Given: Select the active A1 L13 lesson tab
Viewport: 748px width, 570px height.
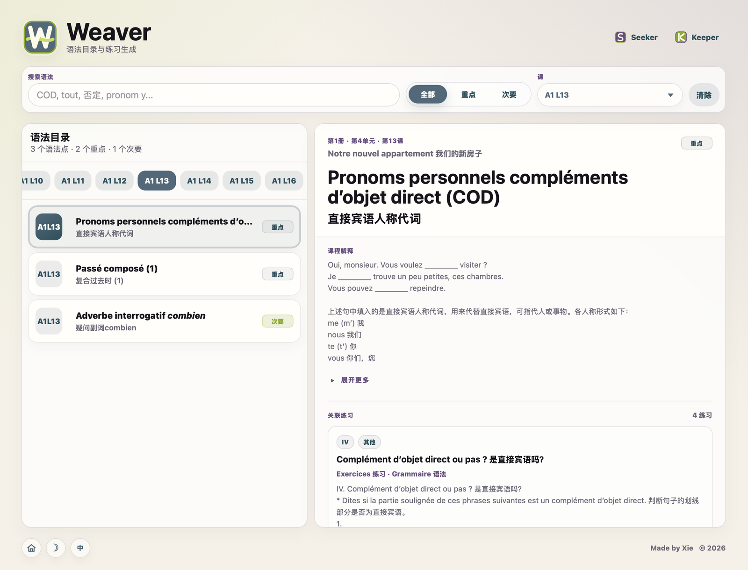Looking at the screenshot, I should (157, 181).
